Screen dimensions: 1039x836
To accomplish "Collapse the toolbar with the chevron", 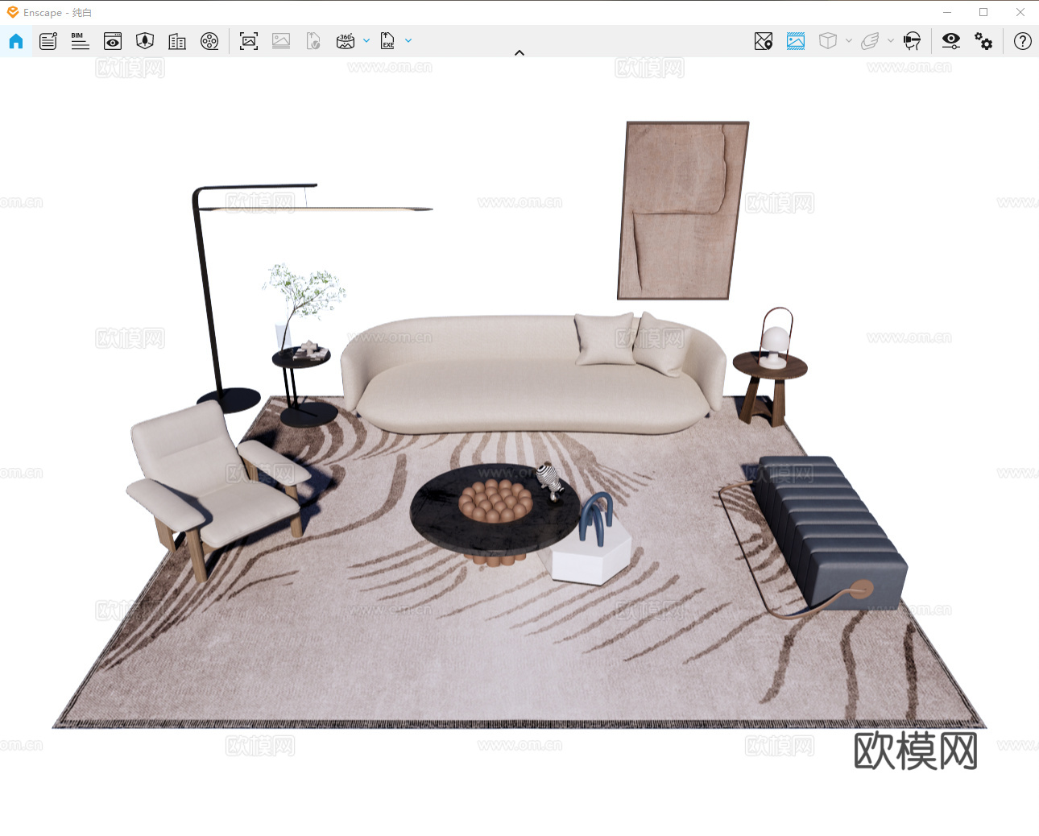I will click(519, 53).
